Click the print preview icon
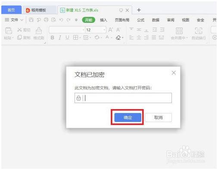This screenshot has width=218, height=170. 53,20
